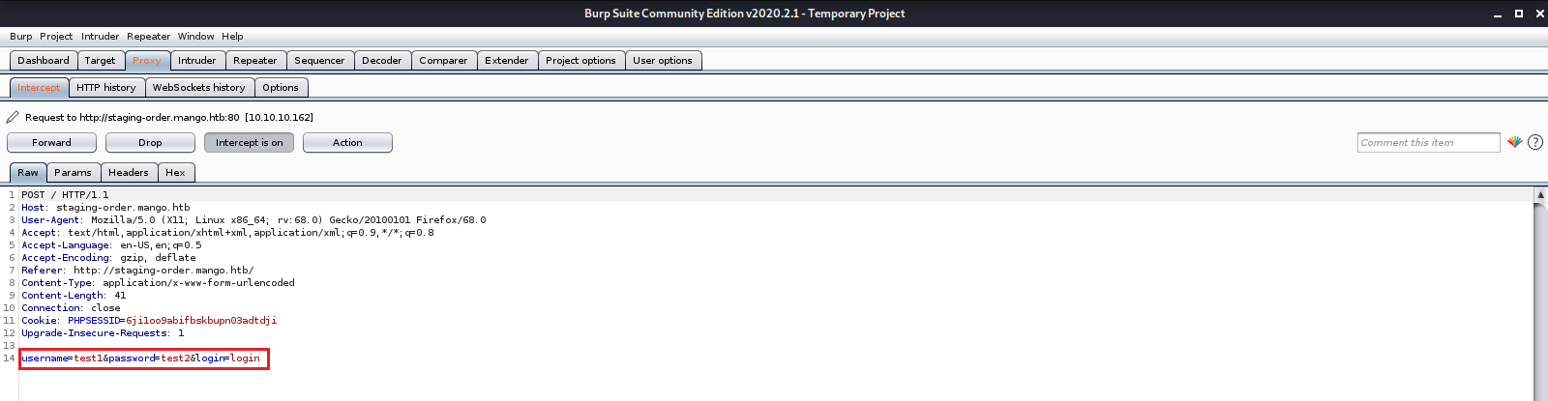
Task: Click the Accept-Language header line
Action: point(111,244)
